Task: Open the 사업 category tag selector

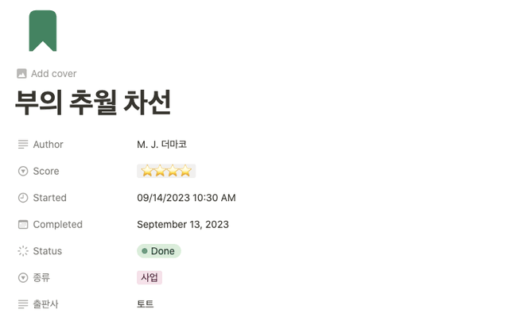Action: 150,277
